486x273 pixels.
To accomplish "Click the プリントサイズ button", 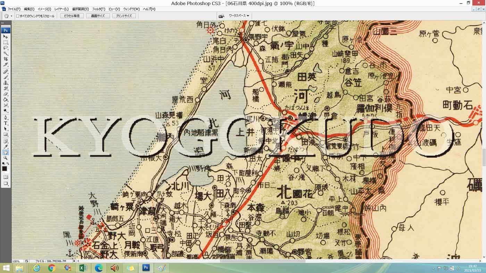I will [124, 16].
